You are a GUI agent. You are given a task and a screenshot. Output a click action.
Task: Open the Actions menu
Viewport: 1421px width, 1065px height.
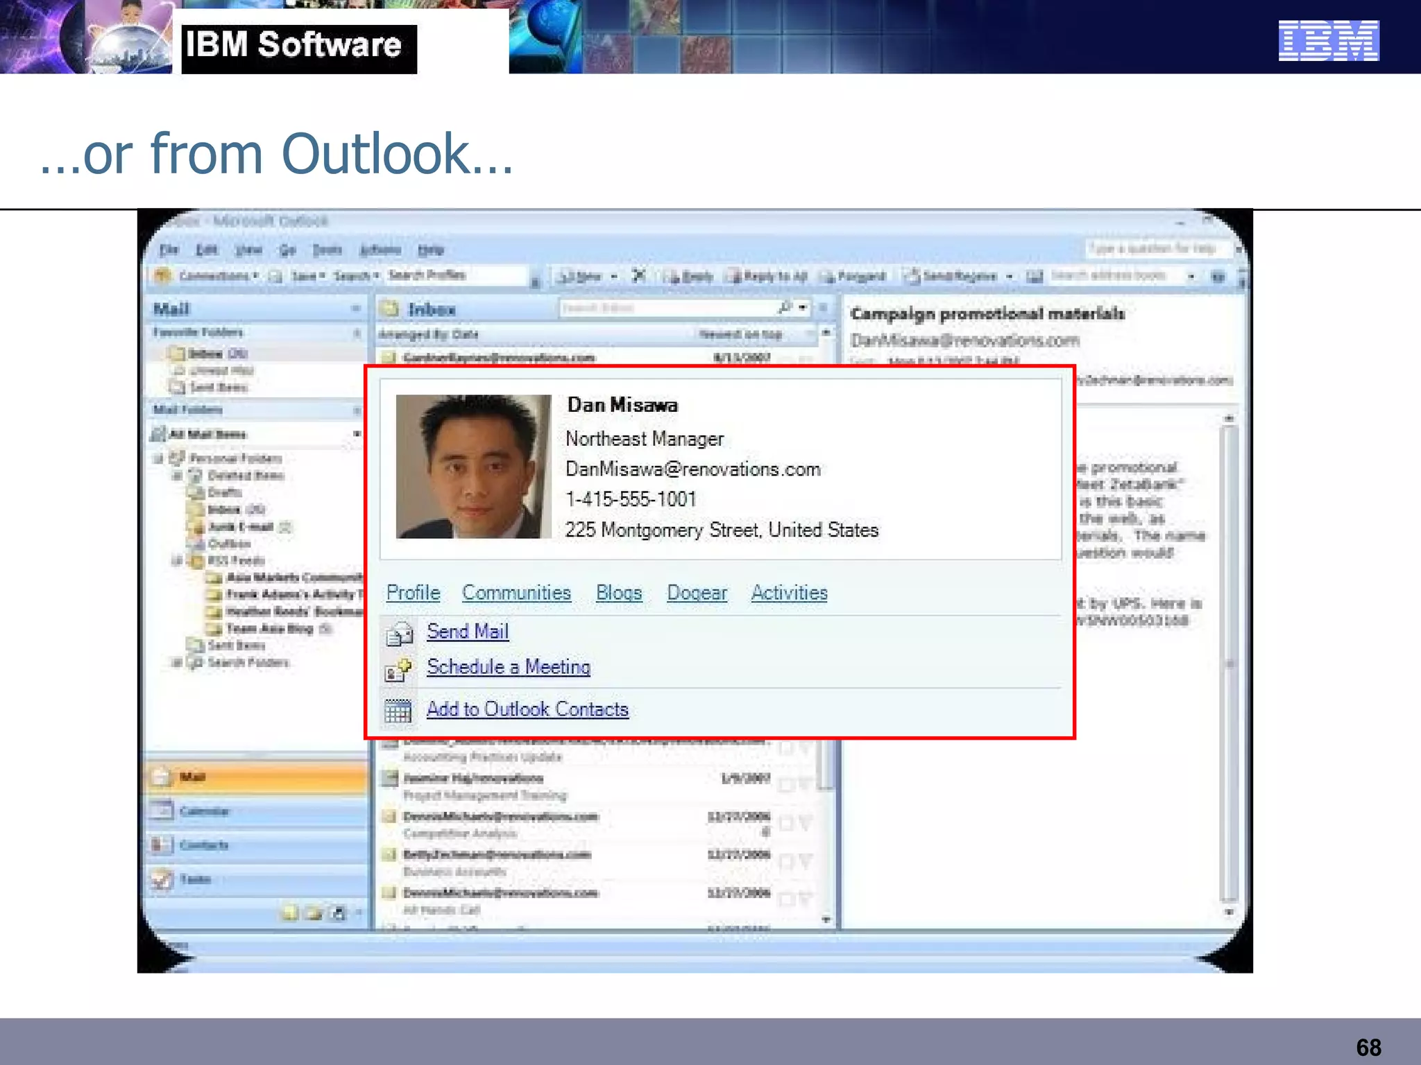point(380,250)
